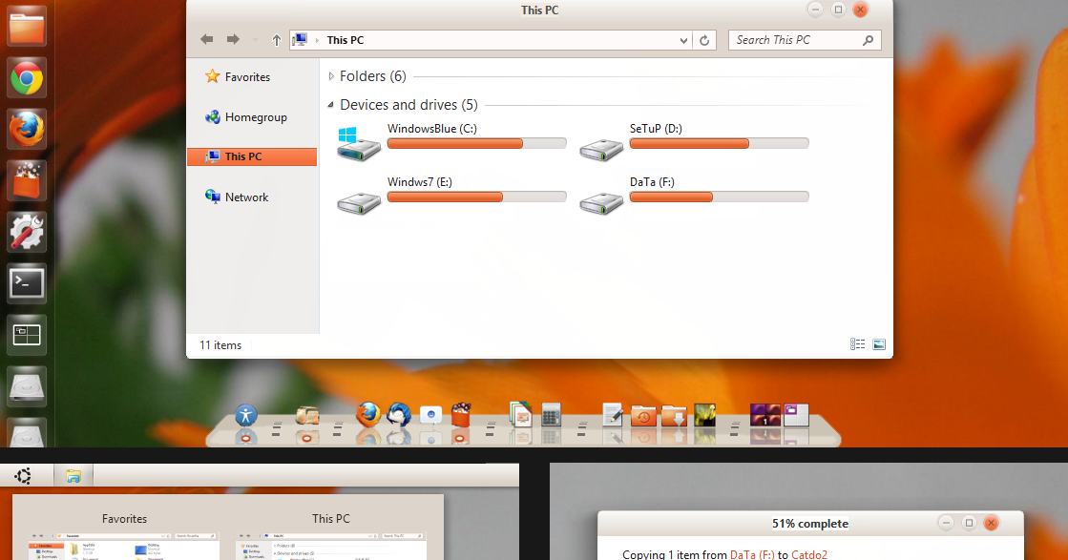Click the refresh icon beside the address bar
The image size is (1068, 560).
pos(704,40)
